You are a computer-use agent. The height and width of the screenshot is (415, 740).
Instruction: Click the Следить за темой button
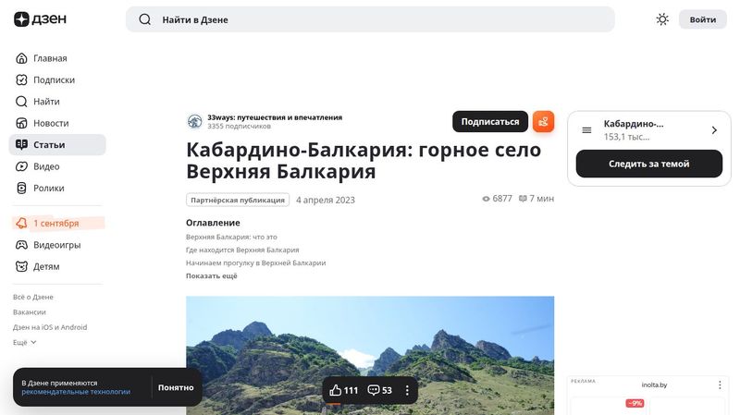[648, 164]
